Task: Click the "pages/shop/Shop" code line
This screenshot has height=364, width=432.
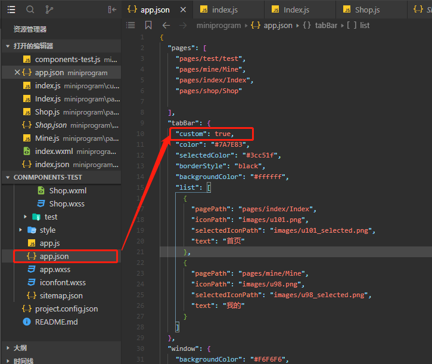Action: 209,91
